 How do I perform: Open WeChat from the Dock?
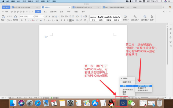(131, 103)
